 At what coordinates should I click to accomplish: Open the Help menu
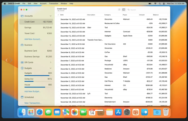[x=71, y=3]
